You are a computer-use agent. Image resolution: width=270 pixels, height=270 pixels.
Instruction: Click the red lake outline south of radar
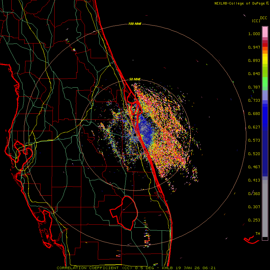coord(124,213)
